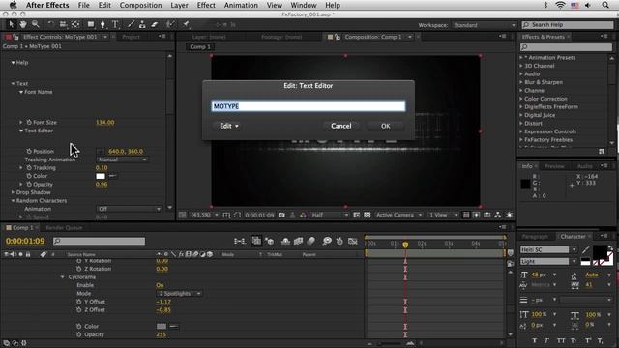
Task: Click the Position value 640.0, 360.0
Action: [x=126, y=151]
